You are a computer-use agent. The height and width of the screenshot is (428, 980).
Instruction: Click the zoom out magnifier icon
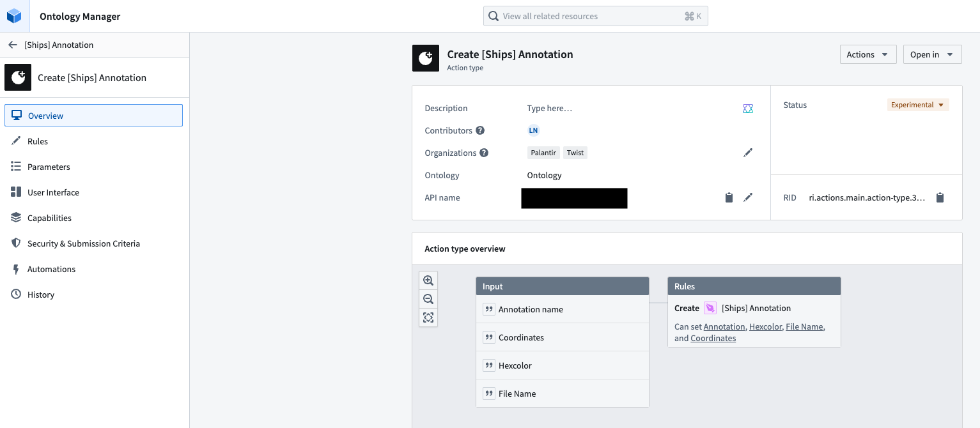428,299
